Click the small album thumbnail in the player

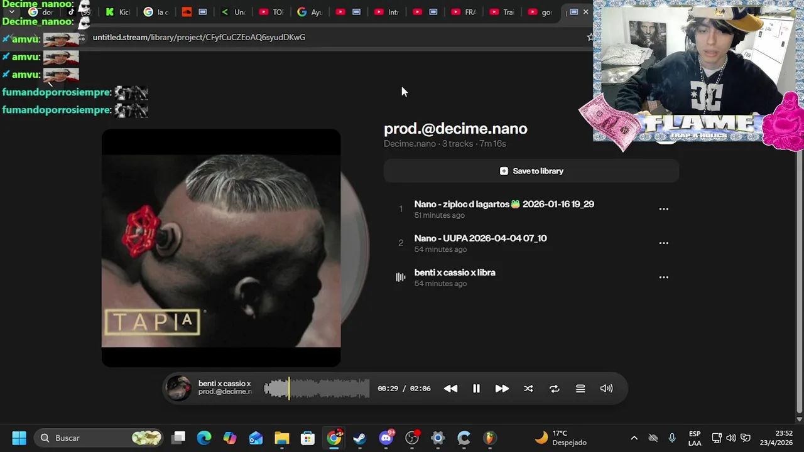[178, 388]
